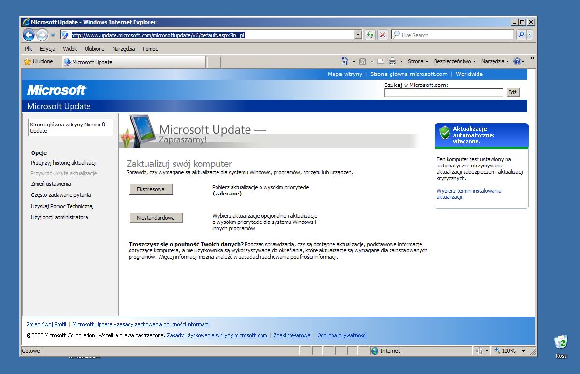Open Często zadawane pytania

[x=61, y=195]
